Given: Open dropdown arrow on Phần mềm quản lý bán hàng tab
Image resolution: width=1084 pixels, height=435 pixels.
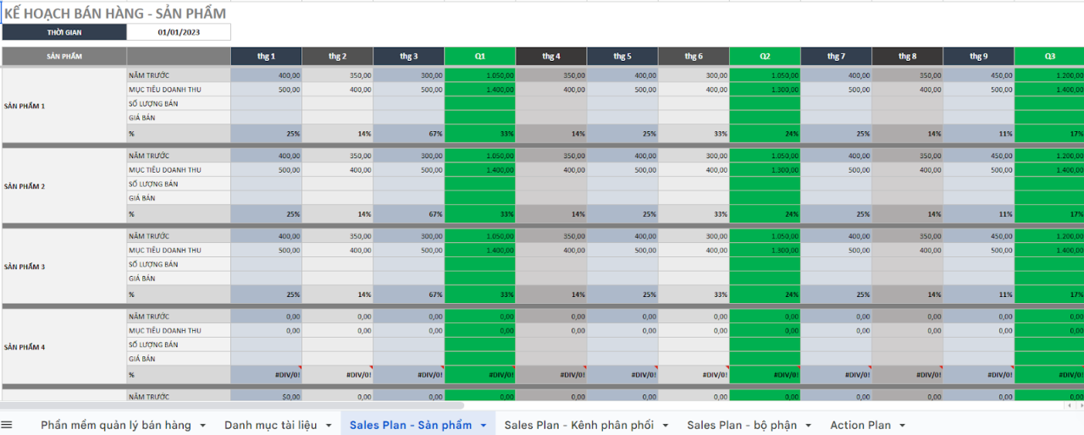Looking at the screenshot, I should pos(202,426).
